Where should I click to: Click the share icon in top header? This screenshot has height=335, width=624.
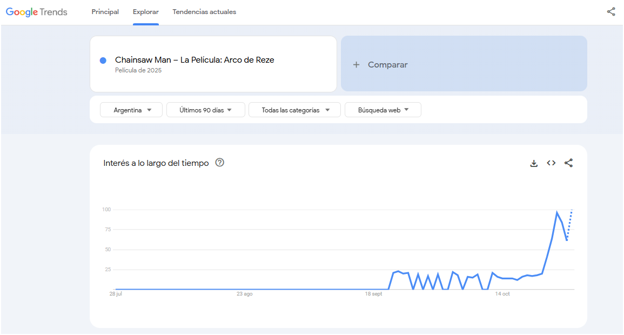click(611, 12)
